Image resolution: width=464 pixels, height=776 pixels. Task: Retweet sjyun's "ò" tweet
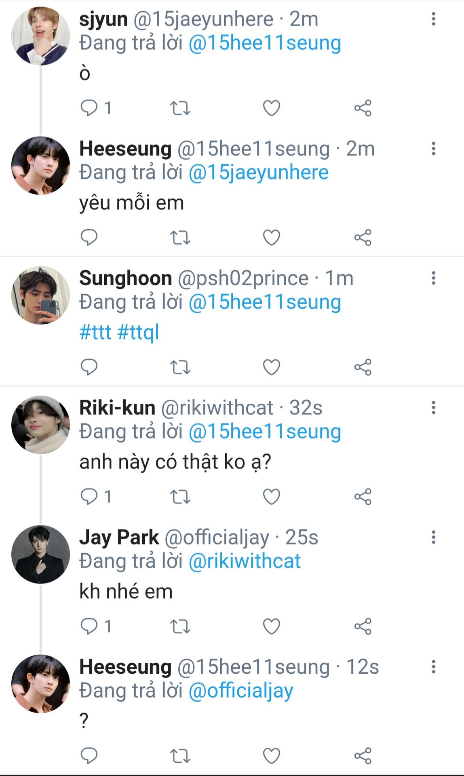[180, 108]
